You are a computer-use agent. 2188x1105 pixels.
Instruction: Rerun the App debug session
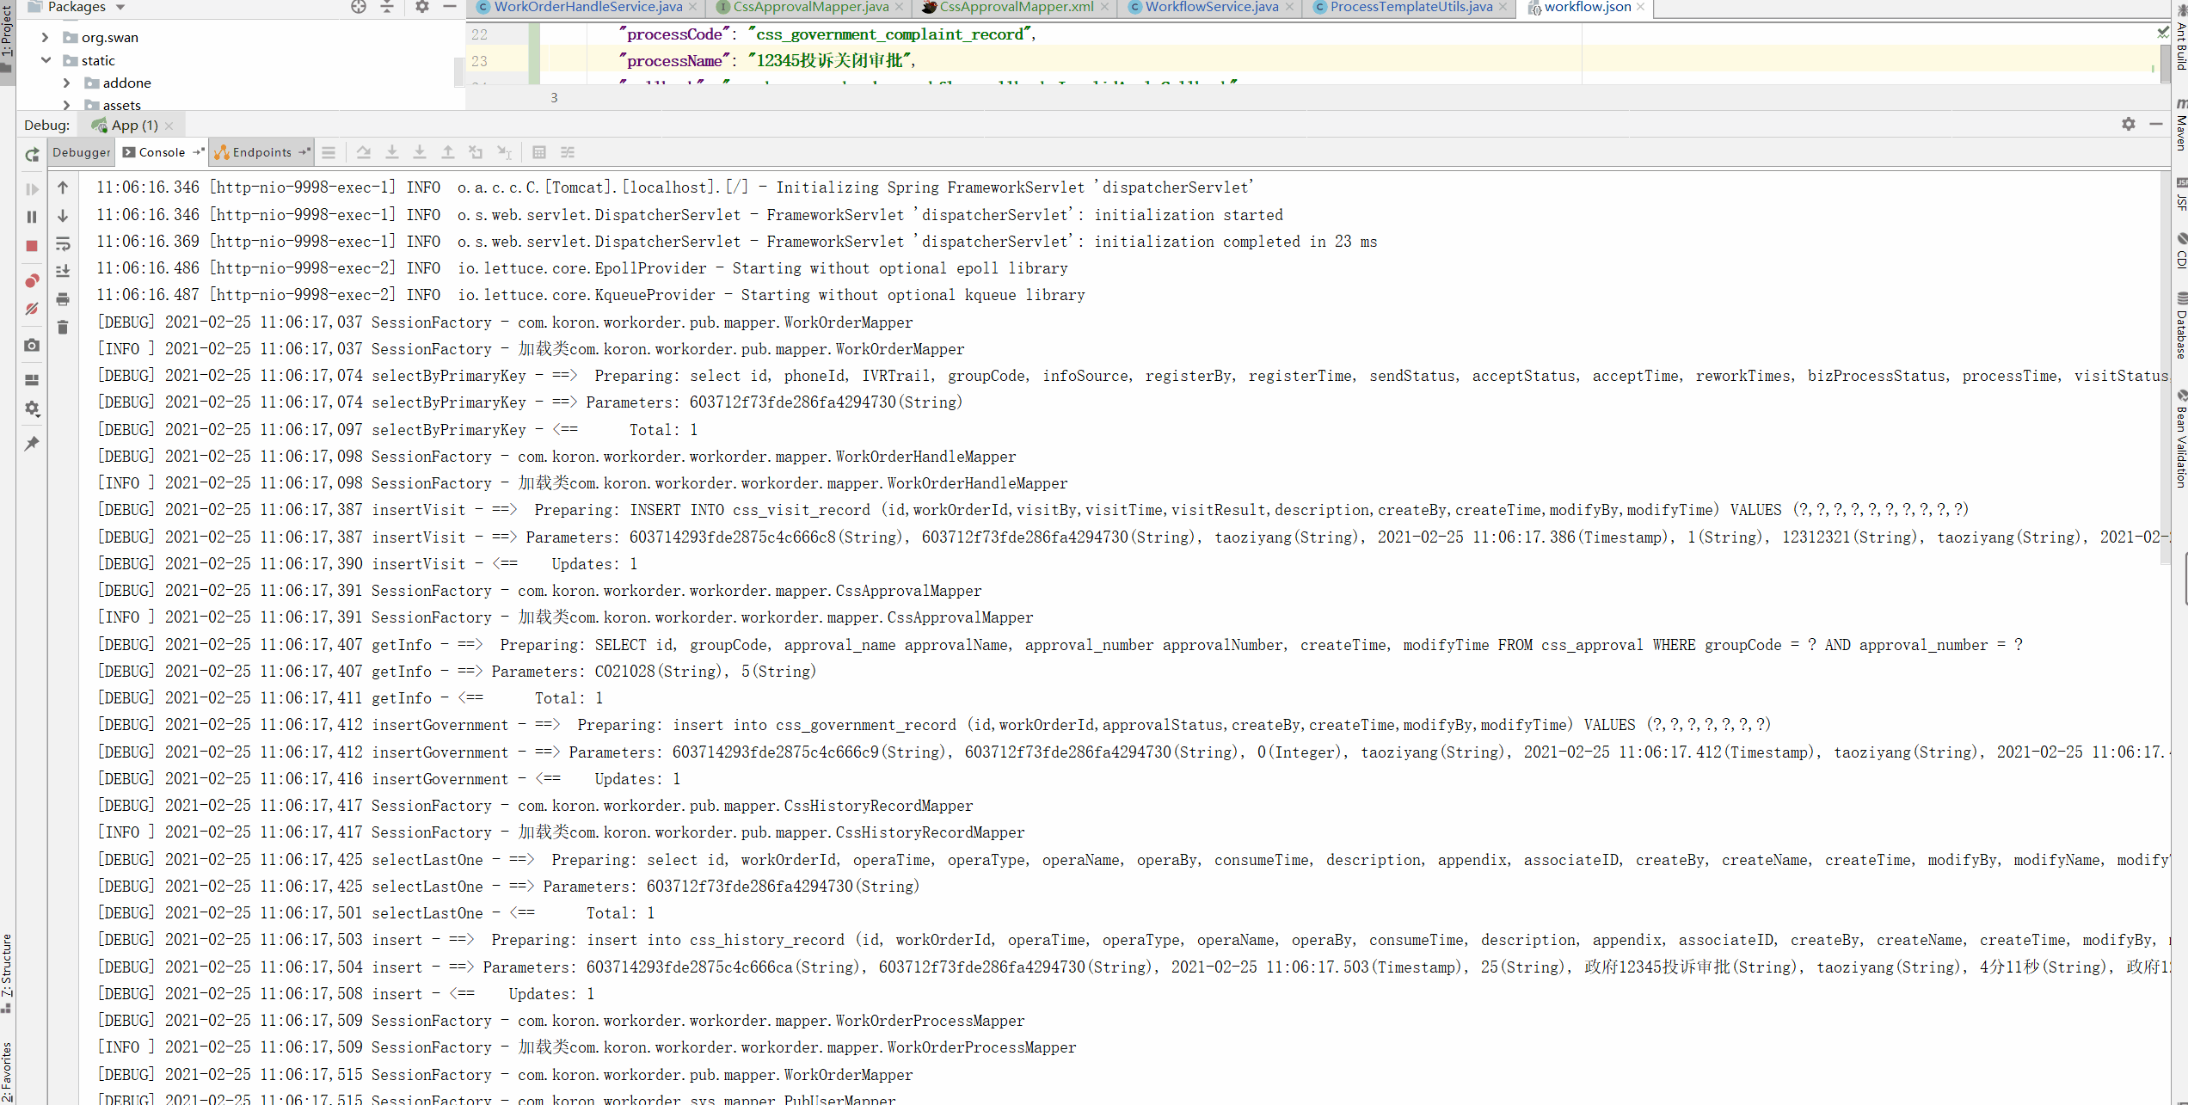click(x=32, y=155)
